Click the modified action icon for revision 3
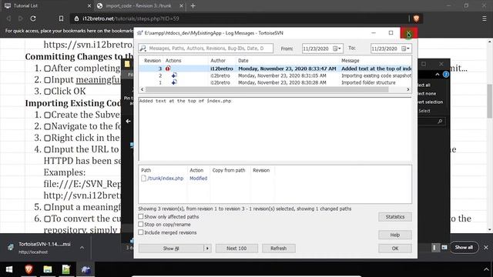Viewport: 493px width, 277px height. (x=168, y=68)
